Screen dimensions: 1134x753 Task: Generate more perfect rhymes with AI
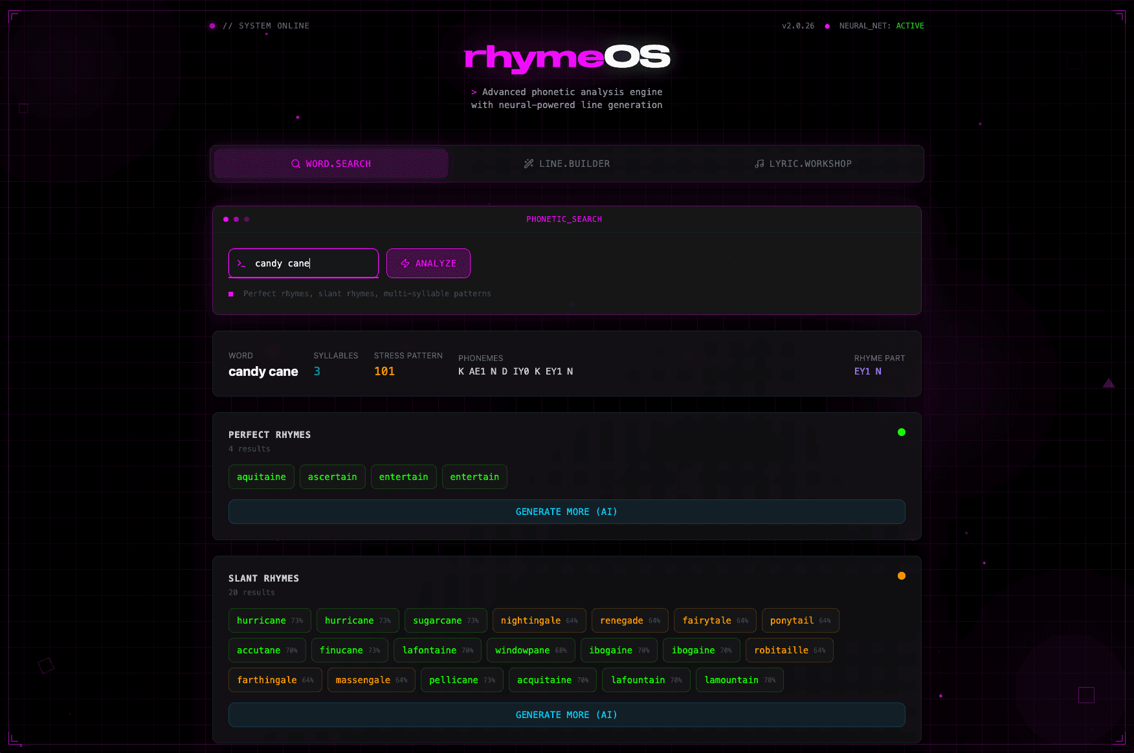567,512
